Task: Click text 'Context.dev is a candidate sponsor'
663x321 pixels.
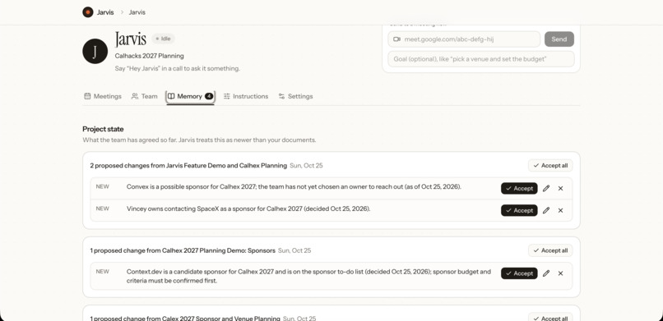Action: (x=174, y=272)
